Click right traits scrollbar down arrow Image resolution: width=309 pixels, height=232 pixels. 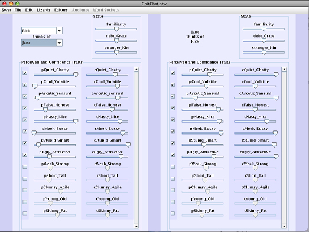[x=284, y=226]
